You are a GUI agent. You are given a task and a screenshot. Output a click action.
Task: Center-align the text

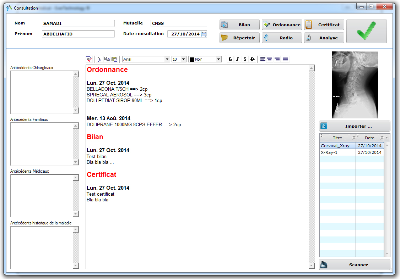click(x=270, y=59)
